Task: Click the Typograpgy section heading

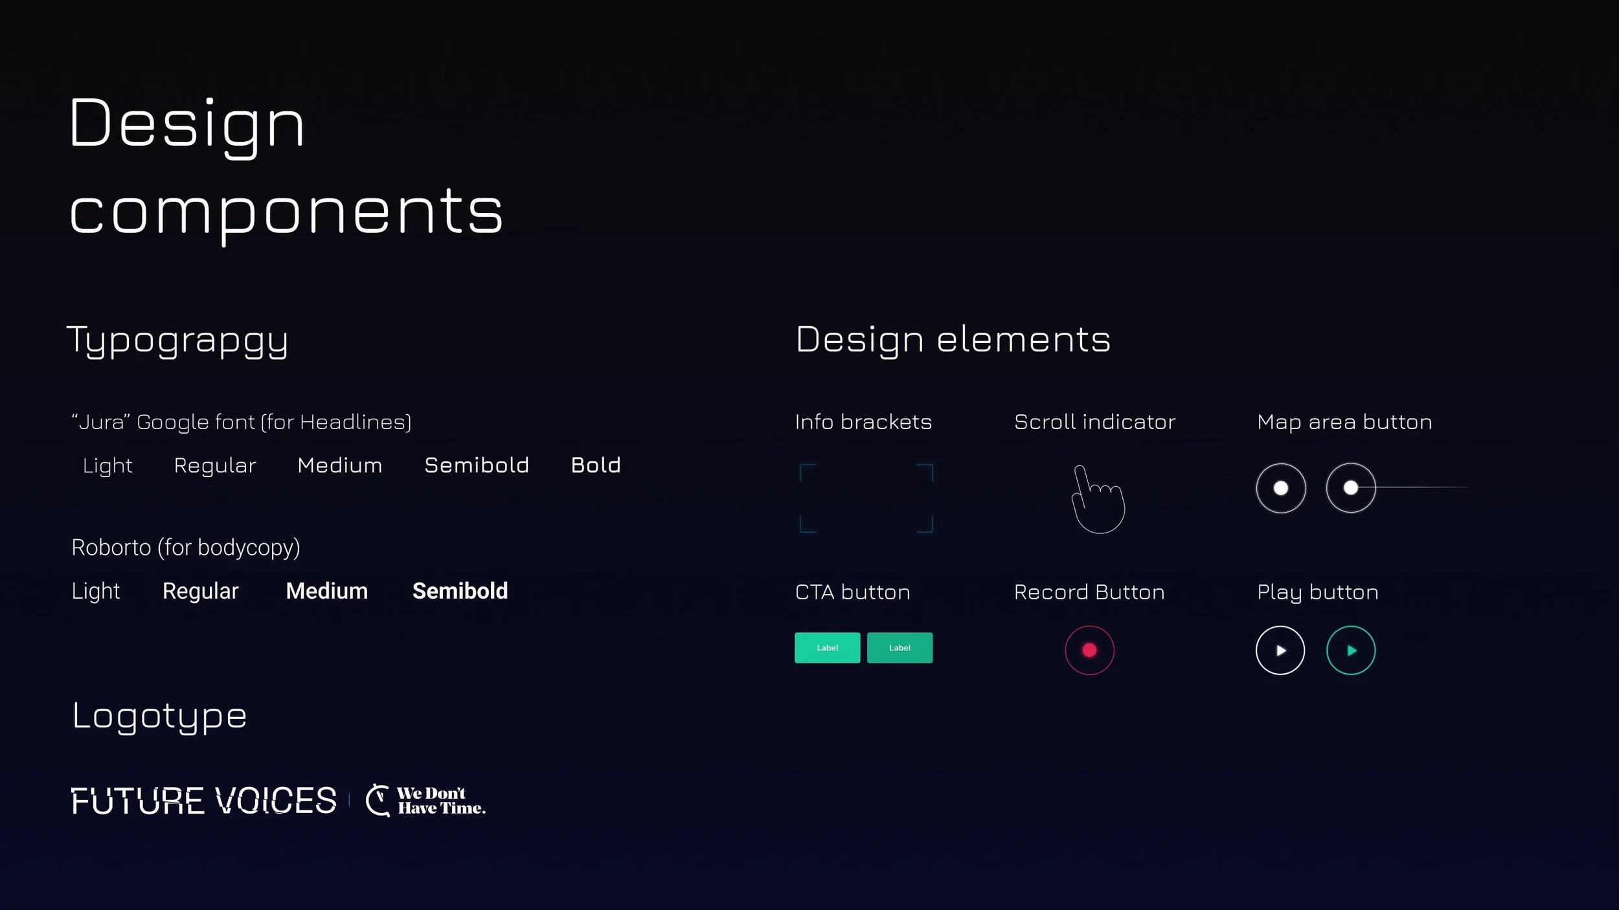Action: point(177,340)
